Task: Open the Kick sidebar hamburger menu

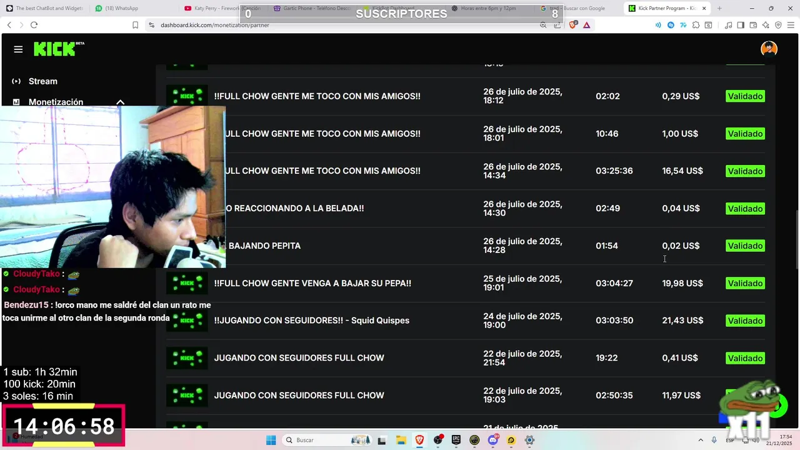Action: tap(18, 49)
